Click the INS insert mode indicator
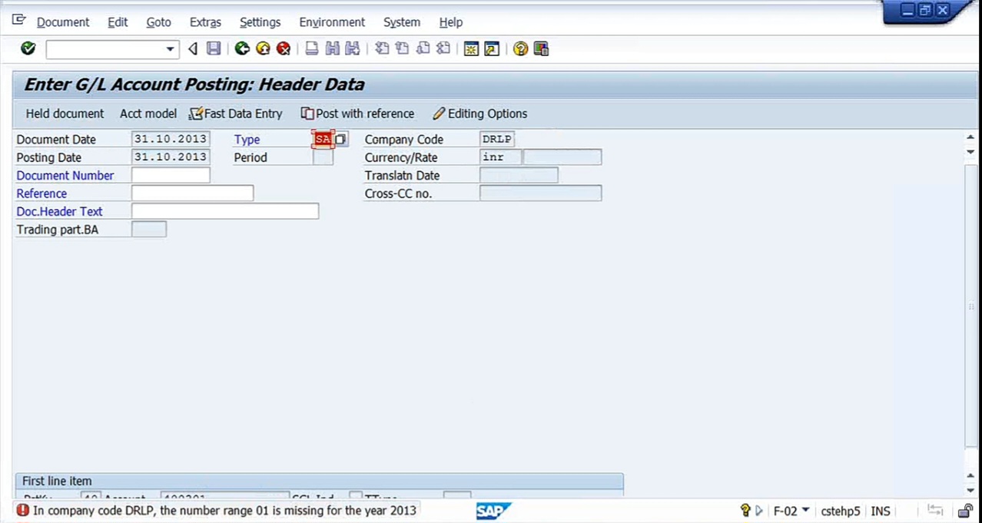 (x=881, y=511)
